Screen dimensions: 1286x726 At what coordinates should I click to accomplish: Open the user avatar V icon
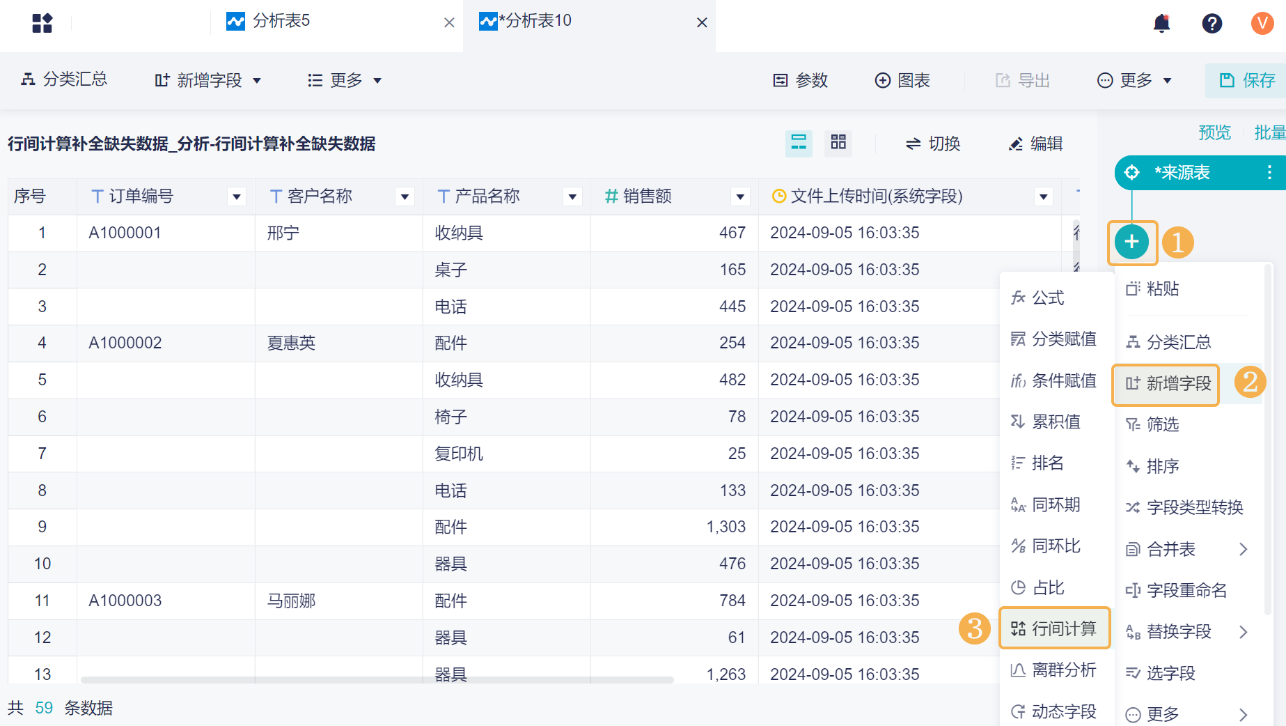point(1262,23)
